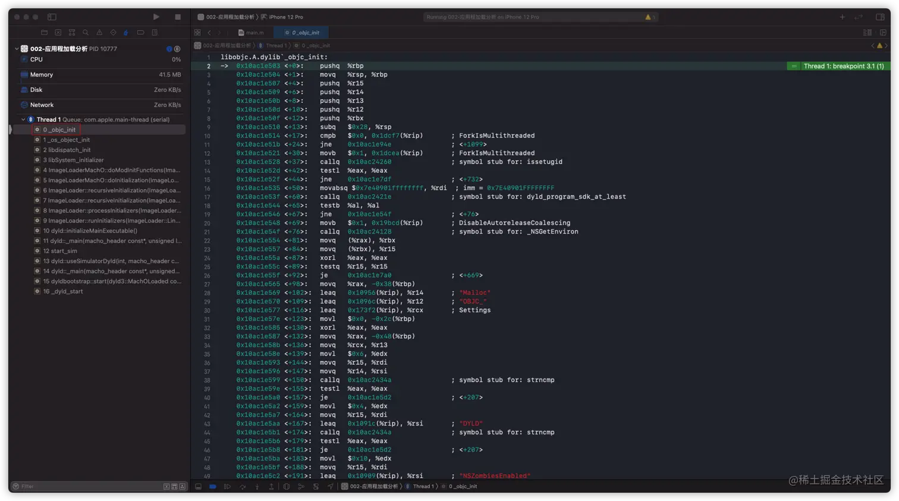899x501 pixels.
Task: Go forward with the editor forward chevron
Action: 219,33
